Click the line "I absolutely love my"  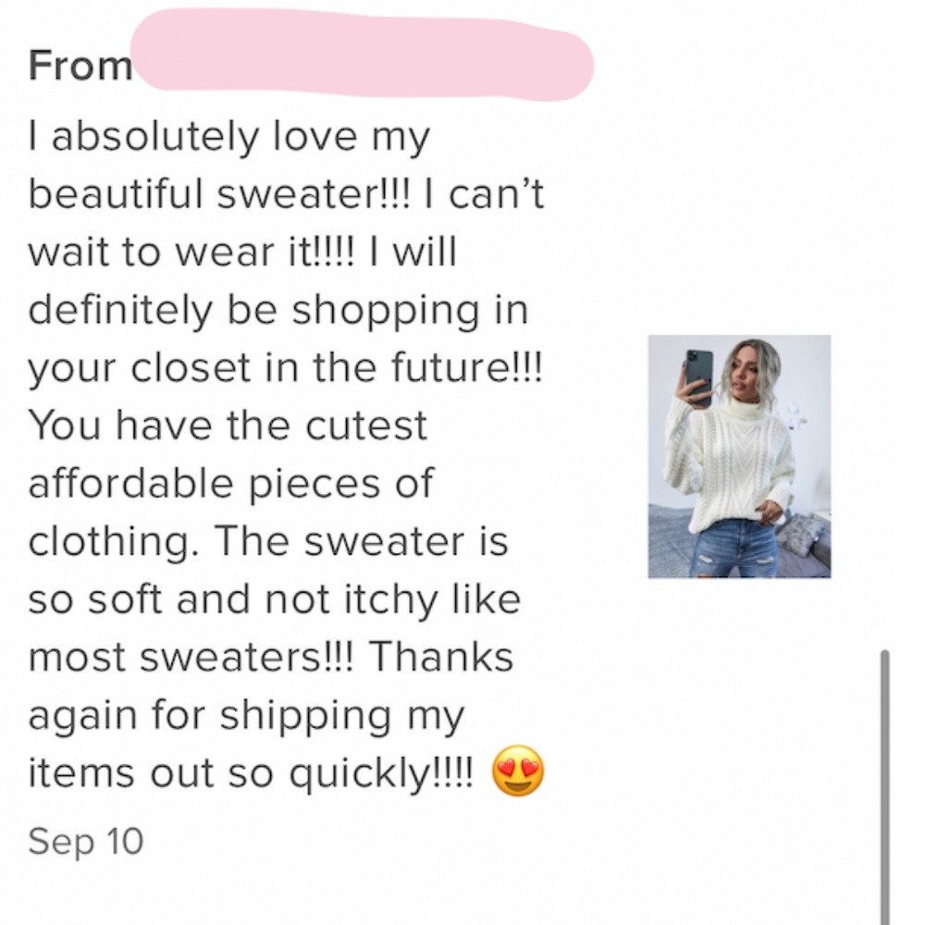pos(230,138)
